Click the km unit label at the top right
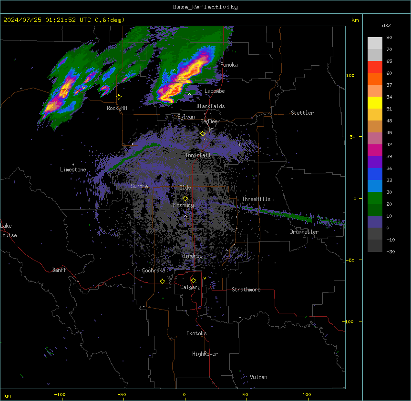Viewport: 411px width, 401px height. pyautogui.click(x=355, y=20)
